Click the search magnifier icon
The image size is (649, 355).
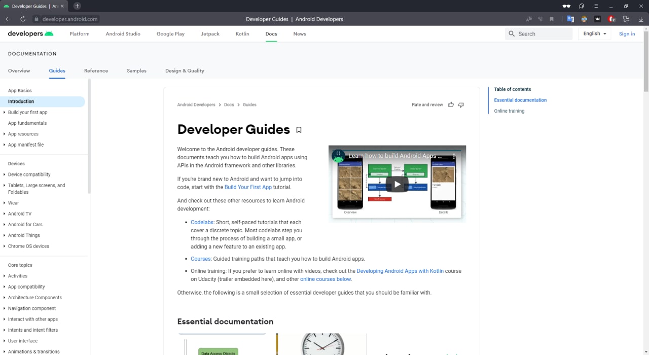coord(512,34)
